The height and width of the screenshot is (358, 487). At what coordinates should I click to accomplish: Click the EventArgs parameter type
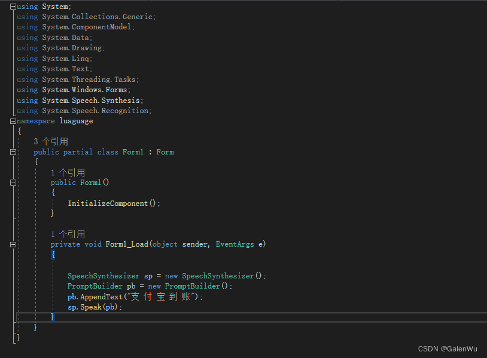pyautogui.click(x=235, y=244)
